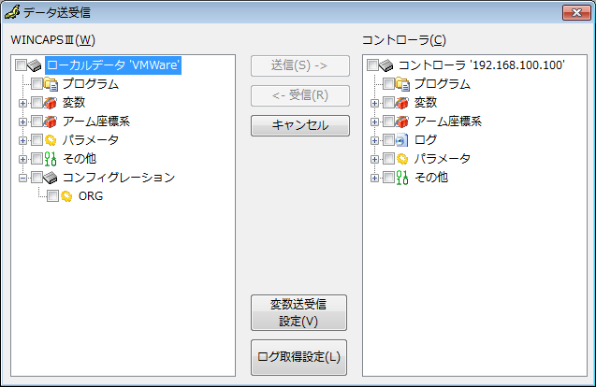Select the left パラメータ tree item label

coord(91,140)
